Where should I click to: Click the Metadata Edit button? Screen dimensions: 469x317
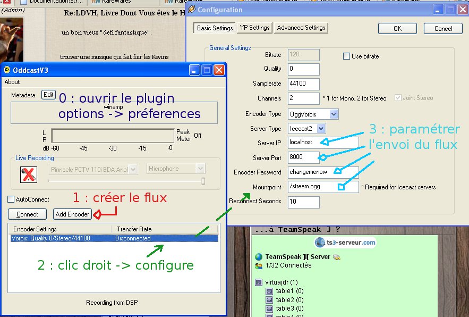coord(48,95)
